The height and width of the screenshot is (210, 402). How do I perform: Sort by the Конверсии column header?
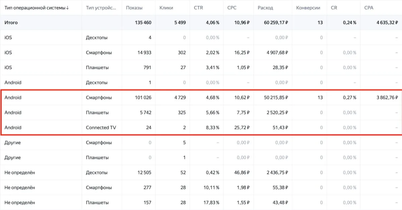click(x=308, y=8)
